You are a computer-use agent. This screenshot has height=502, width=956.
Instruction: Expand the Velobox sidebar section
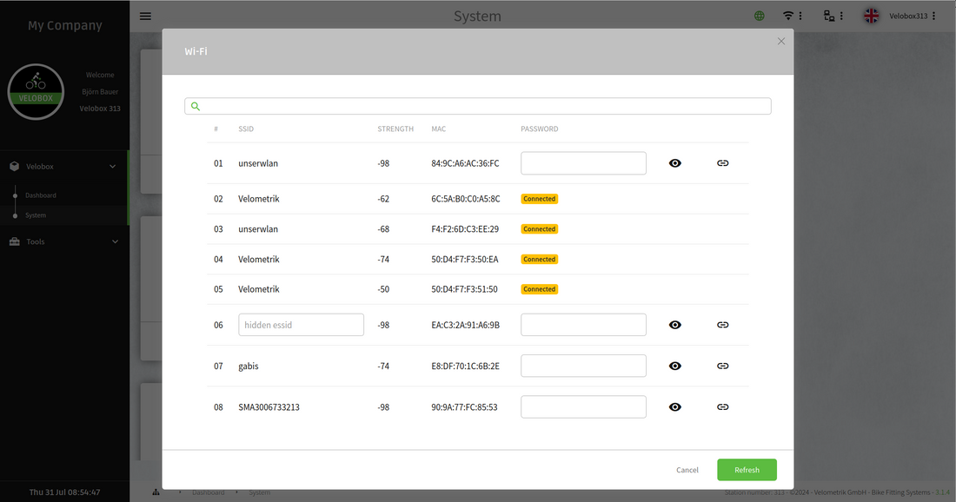[x=63, y=166]
